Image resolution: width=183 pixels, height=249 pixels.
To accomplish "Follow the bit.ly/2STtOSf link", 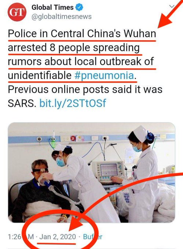I will point(73,103).
